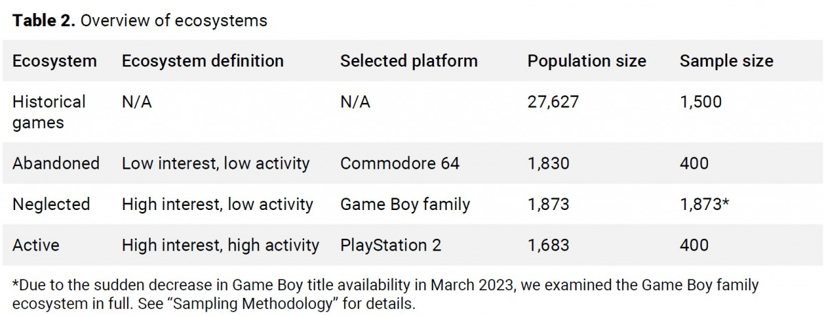Select the Abandoned ecosystem cell
Viewport: 824px width, 315px height.
(x=56, y=163)
